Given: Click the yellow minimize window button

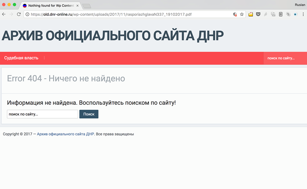Looking at the screenshot, I should pos(9,5).
